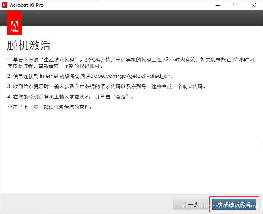This screenshot has width=263, height=214.
Task: Click the Acrobat title bar app icon
Action: pyautogui.click(x=5, y=5)
